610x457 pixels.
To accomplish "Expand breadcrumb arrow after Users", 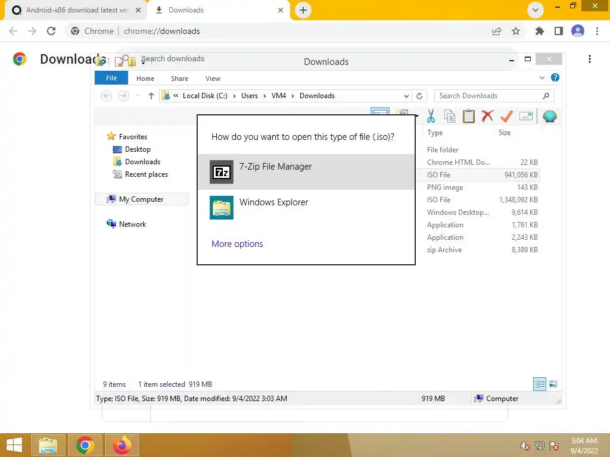I will coord(264,96).
